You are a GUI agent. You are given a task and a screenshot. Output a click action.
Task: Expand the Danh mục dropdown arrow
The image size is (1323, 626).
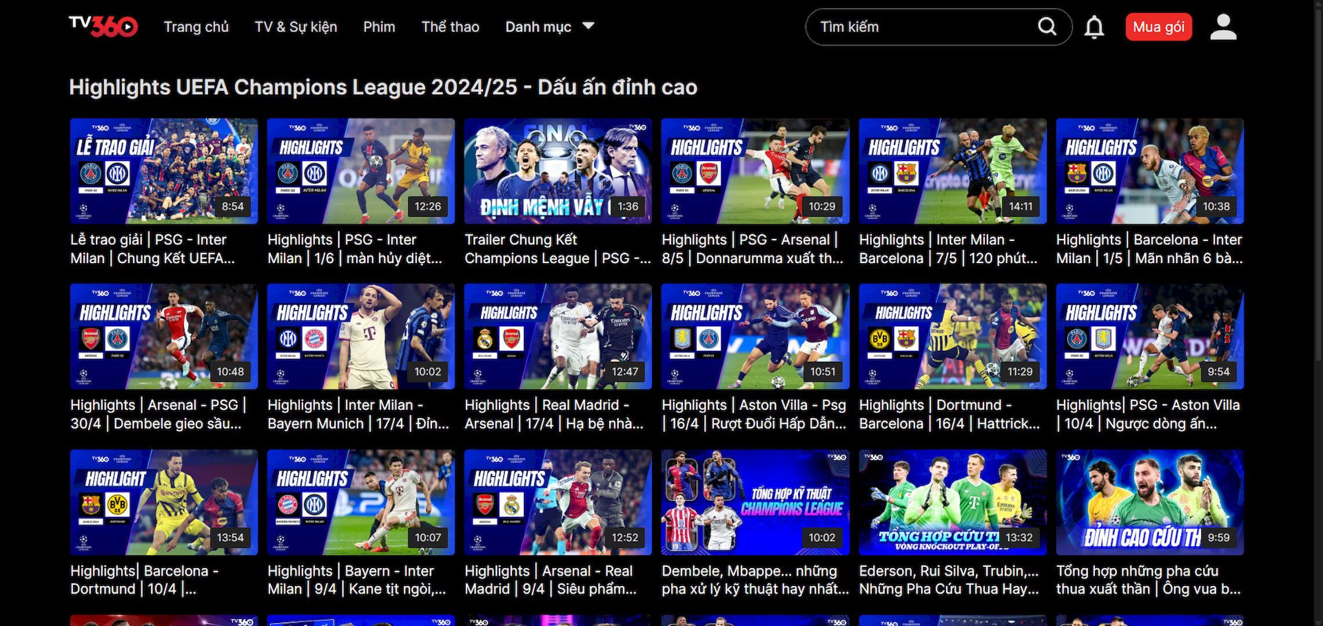coord(588,26)
